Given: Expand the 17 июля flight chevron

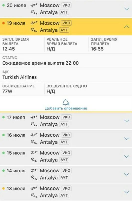Looking at the screenshot, I should coord(127,121).
